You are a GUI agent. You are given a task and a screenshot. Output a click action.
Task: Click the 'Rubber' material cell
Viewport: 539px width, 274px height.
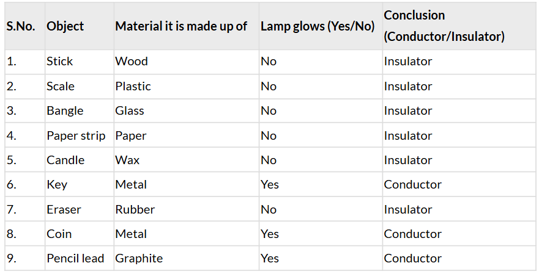pyautogui.click(x=135, y=209)
